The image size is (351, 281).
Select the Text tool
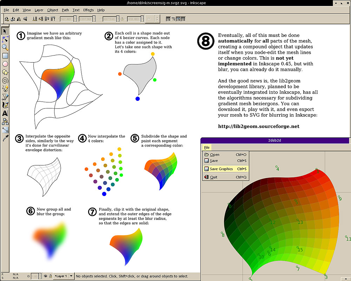pos(5,113)
